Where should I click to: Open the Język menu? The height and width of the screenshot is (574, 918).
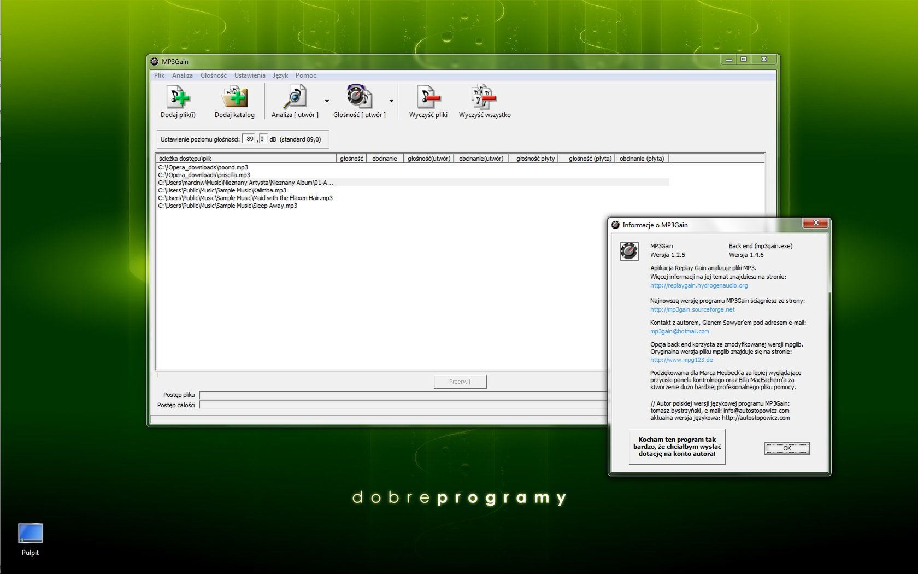tap(280, 75)
